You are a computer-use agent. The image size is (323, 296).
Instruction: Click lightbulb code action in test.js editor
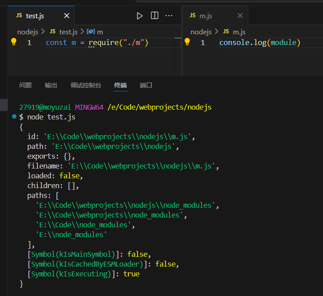coord(13,42)
